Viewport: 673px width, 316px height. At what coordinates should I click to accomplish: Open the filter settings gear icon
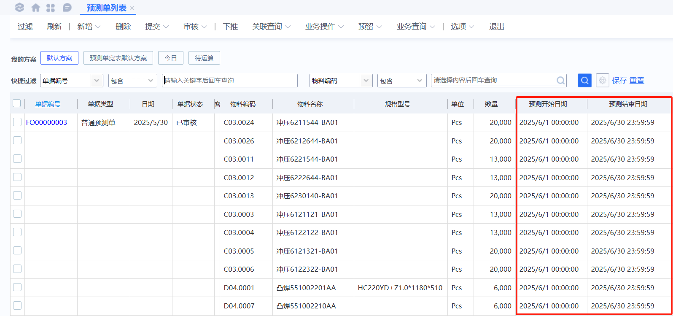pos(603,80)
